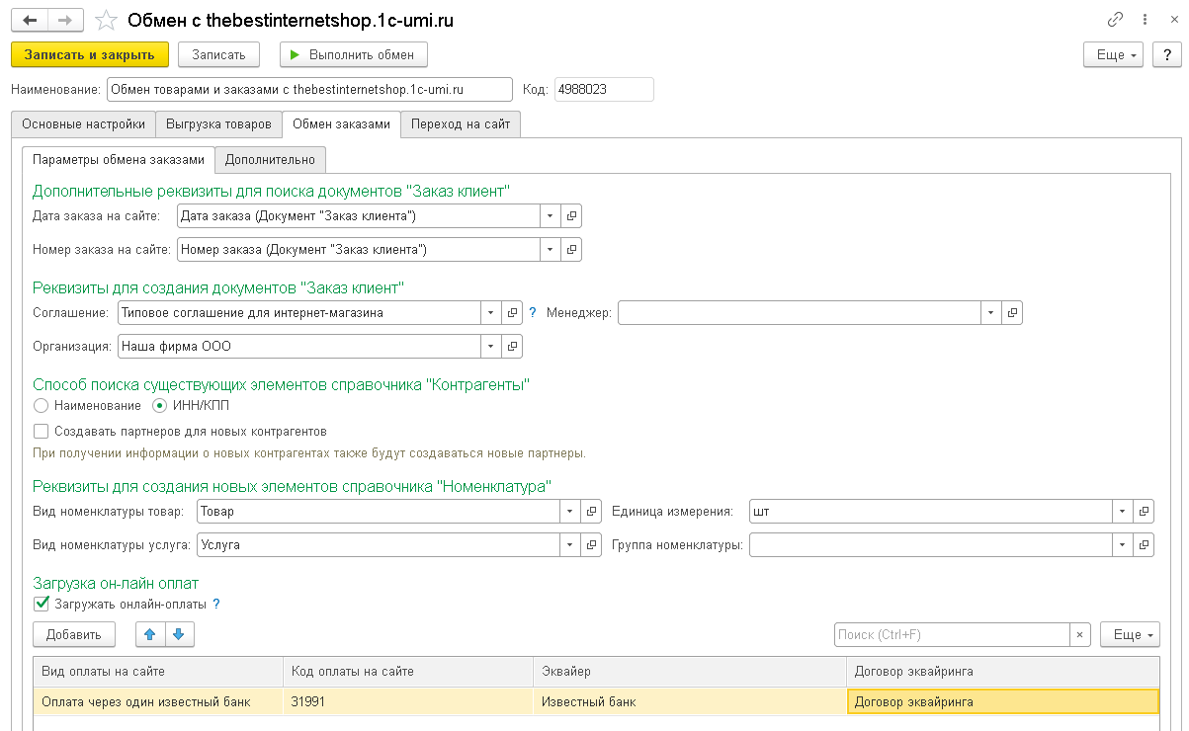Move payment row up with arrow

[150, 634]
